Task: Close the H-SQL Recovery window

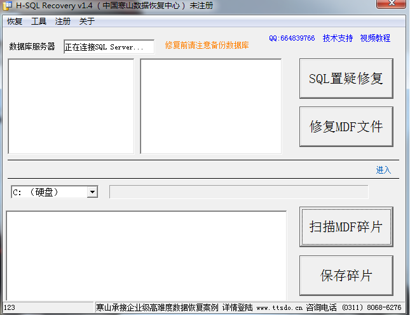Action: [x=391, y=4]
